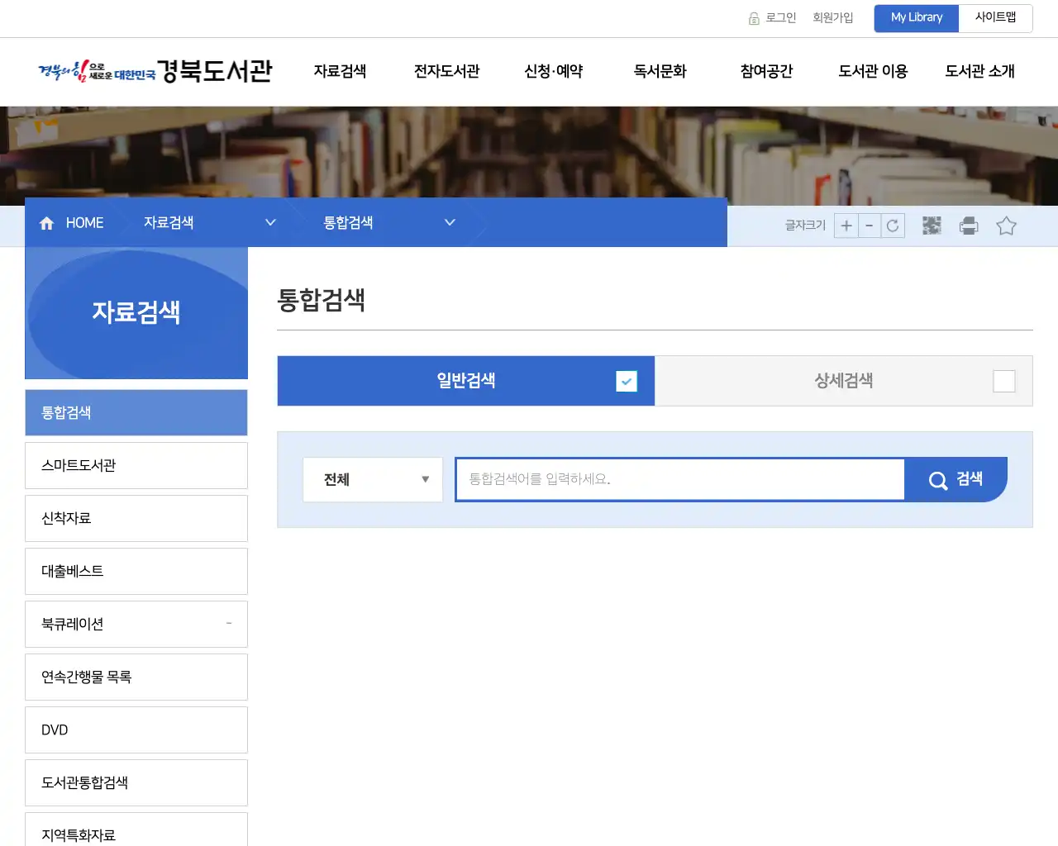
Task: Reset font size using the refresh icon
Action: 892,226
